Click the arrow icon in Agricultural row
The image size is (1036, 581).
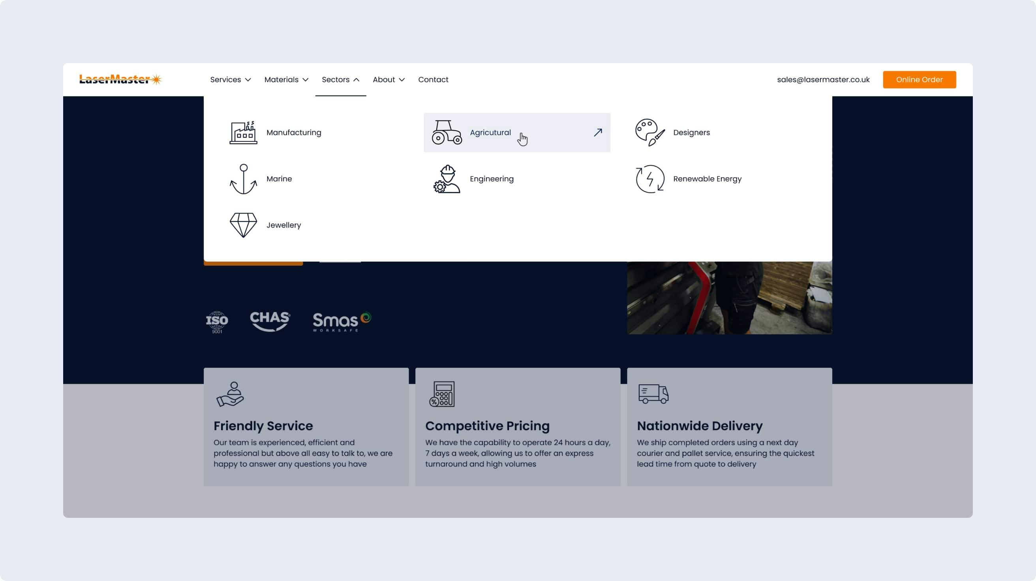tap(598, 132)
